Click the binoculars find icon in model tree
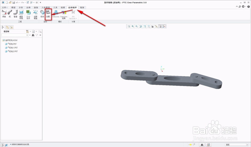The width and height of the screenshot is (251, 147). (x=33, y=35)
